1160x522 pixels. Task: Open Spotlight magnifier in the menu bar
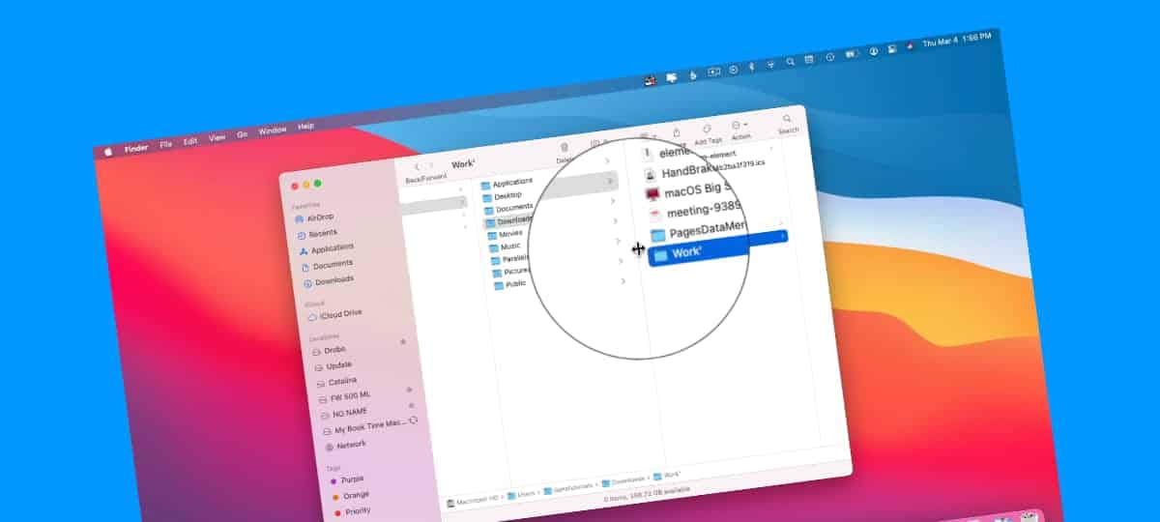[x=790, y=62]
